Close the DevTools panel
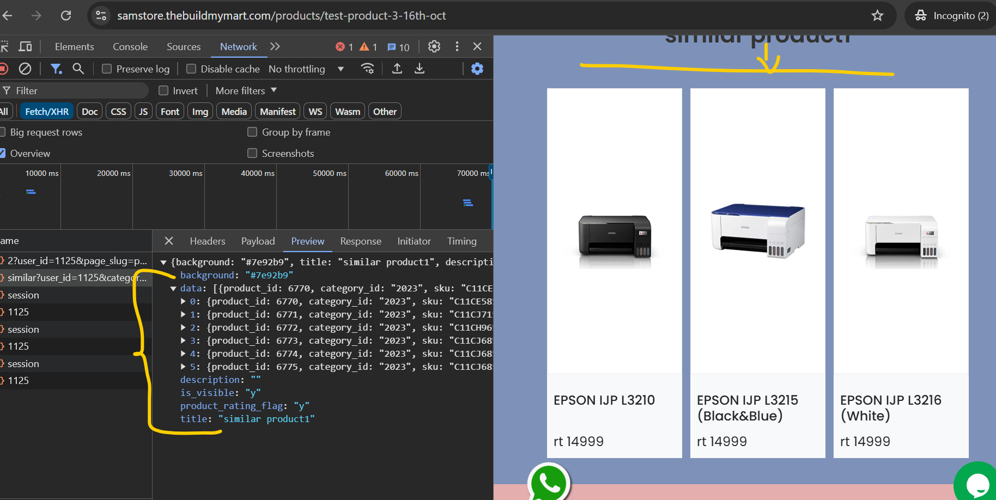 (x=477, y=46)
